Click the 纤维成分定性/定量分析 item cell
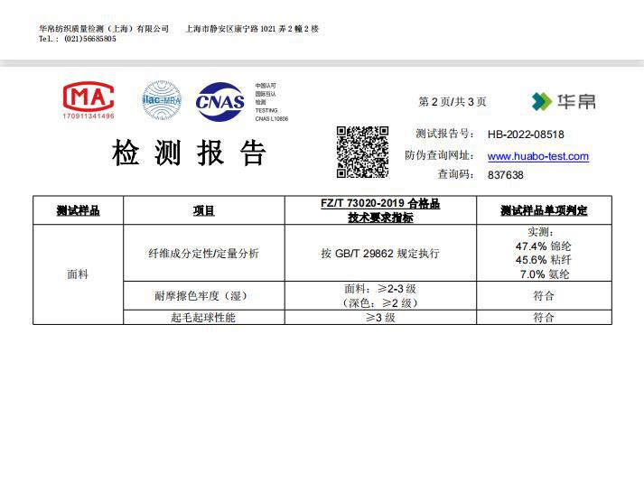The height and width of the screenshot is (501, 644). [x=203, y=254]
